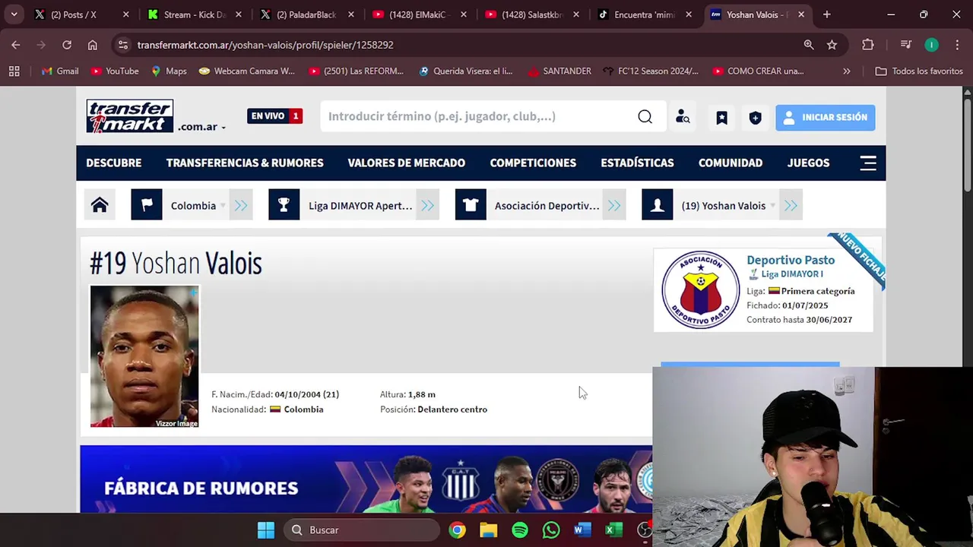Click the player silhouette breadcrumb icon
Screen dimensions: 973x547
(658, 205)
